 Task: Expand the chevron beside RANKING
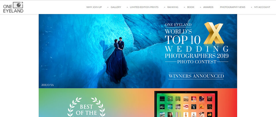pos(164,7)
